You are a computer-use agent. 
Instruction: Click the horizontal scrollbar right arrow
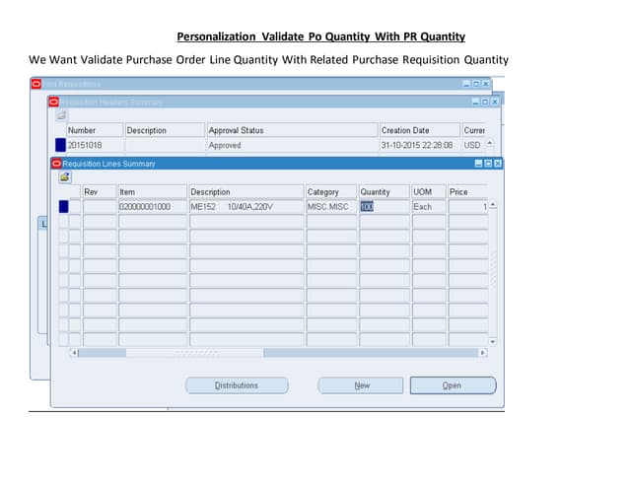[483, 352]
